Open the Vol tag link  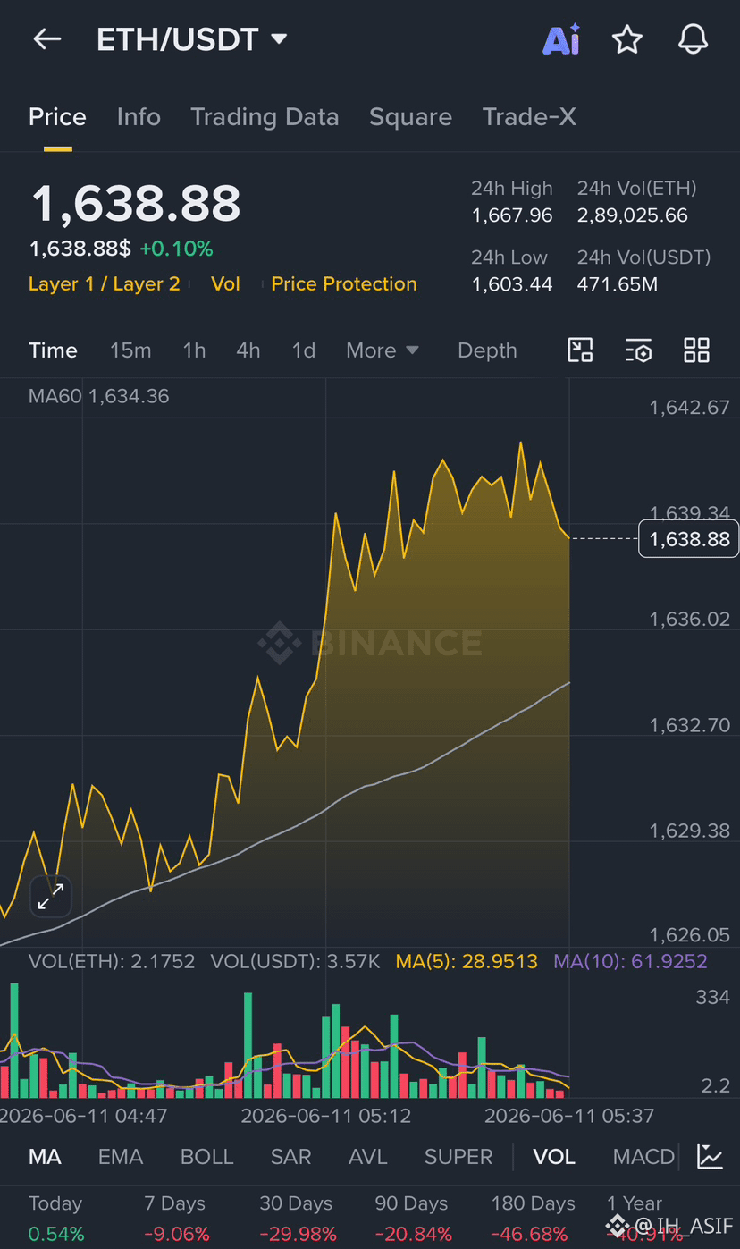(x=225, y=284)
